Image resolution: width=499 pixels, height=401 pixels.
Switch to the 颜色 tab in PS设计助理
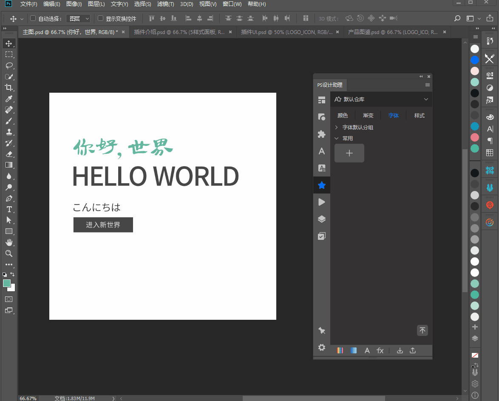343,115
